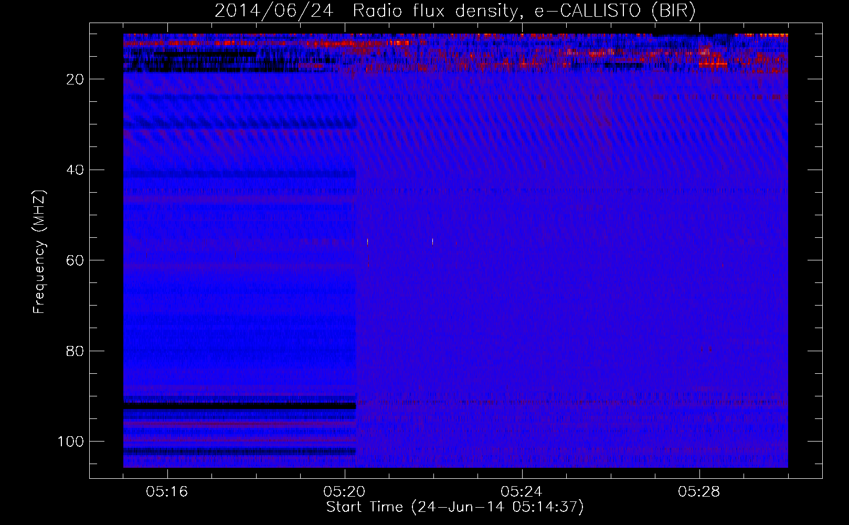This screenshot has width=849, height=525.
Task: Click the 'Frequency (MHZ)' axis label
Action: coord(39,252)
